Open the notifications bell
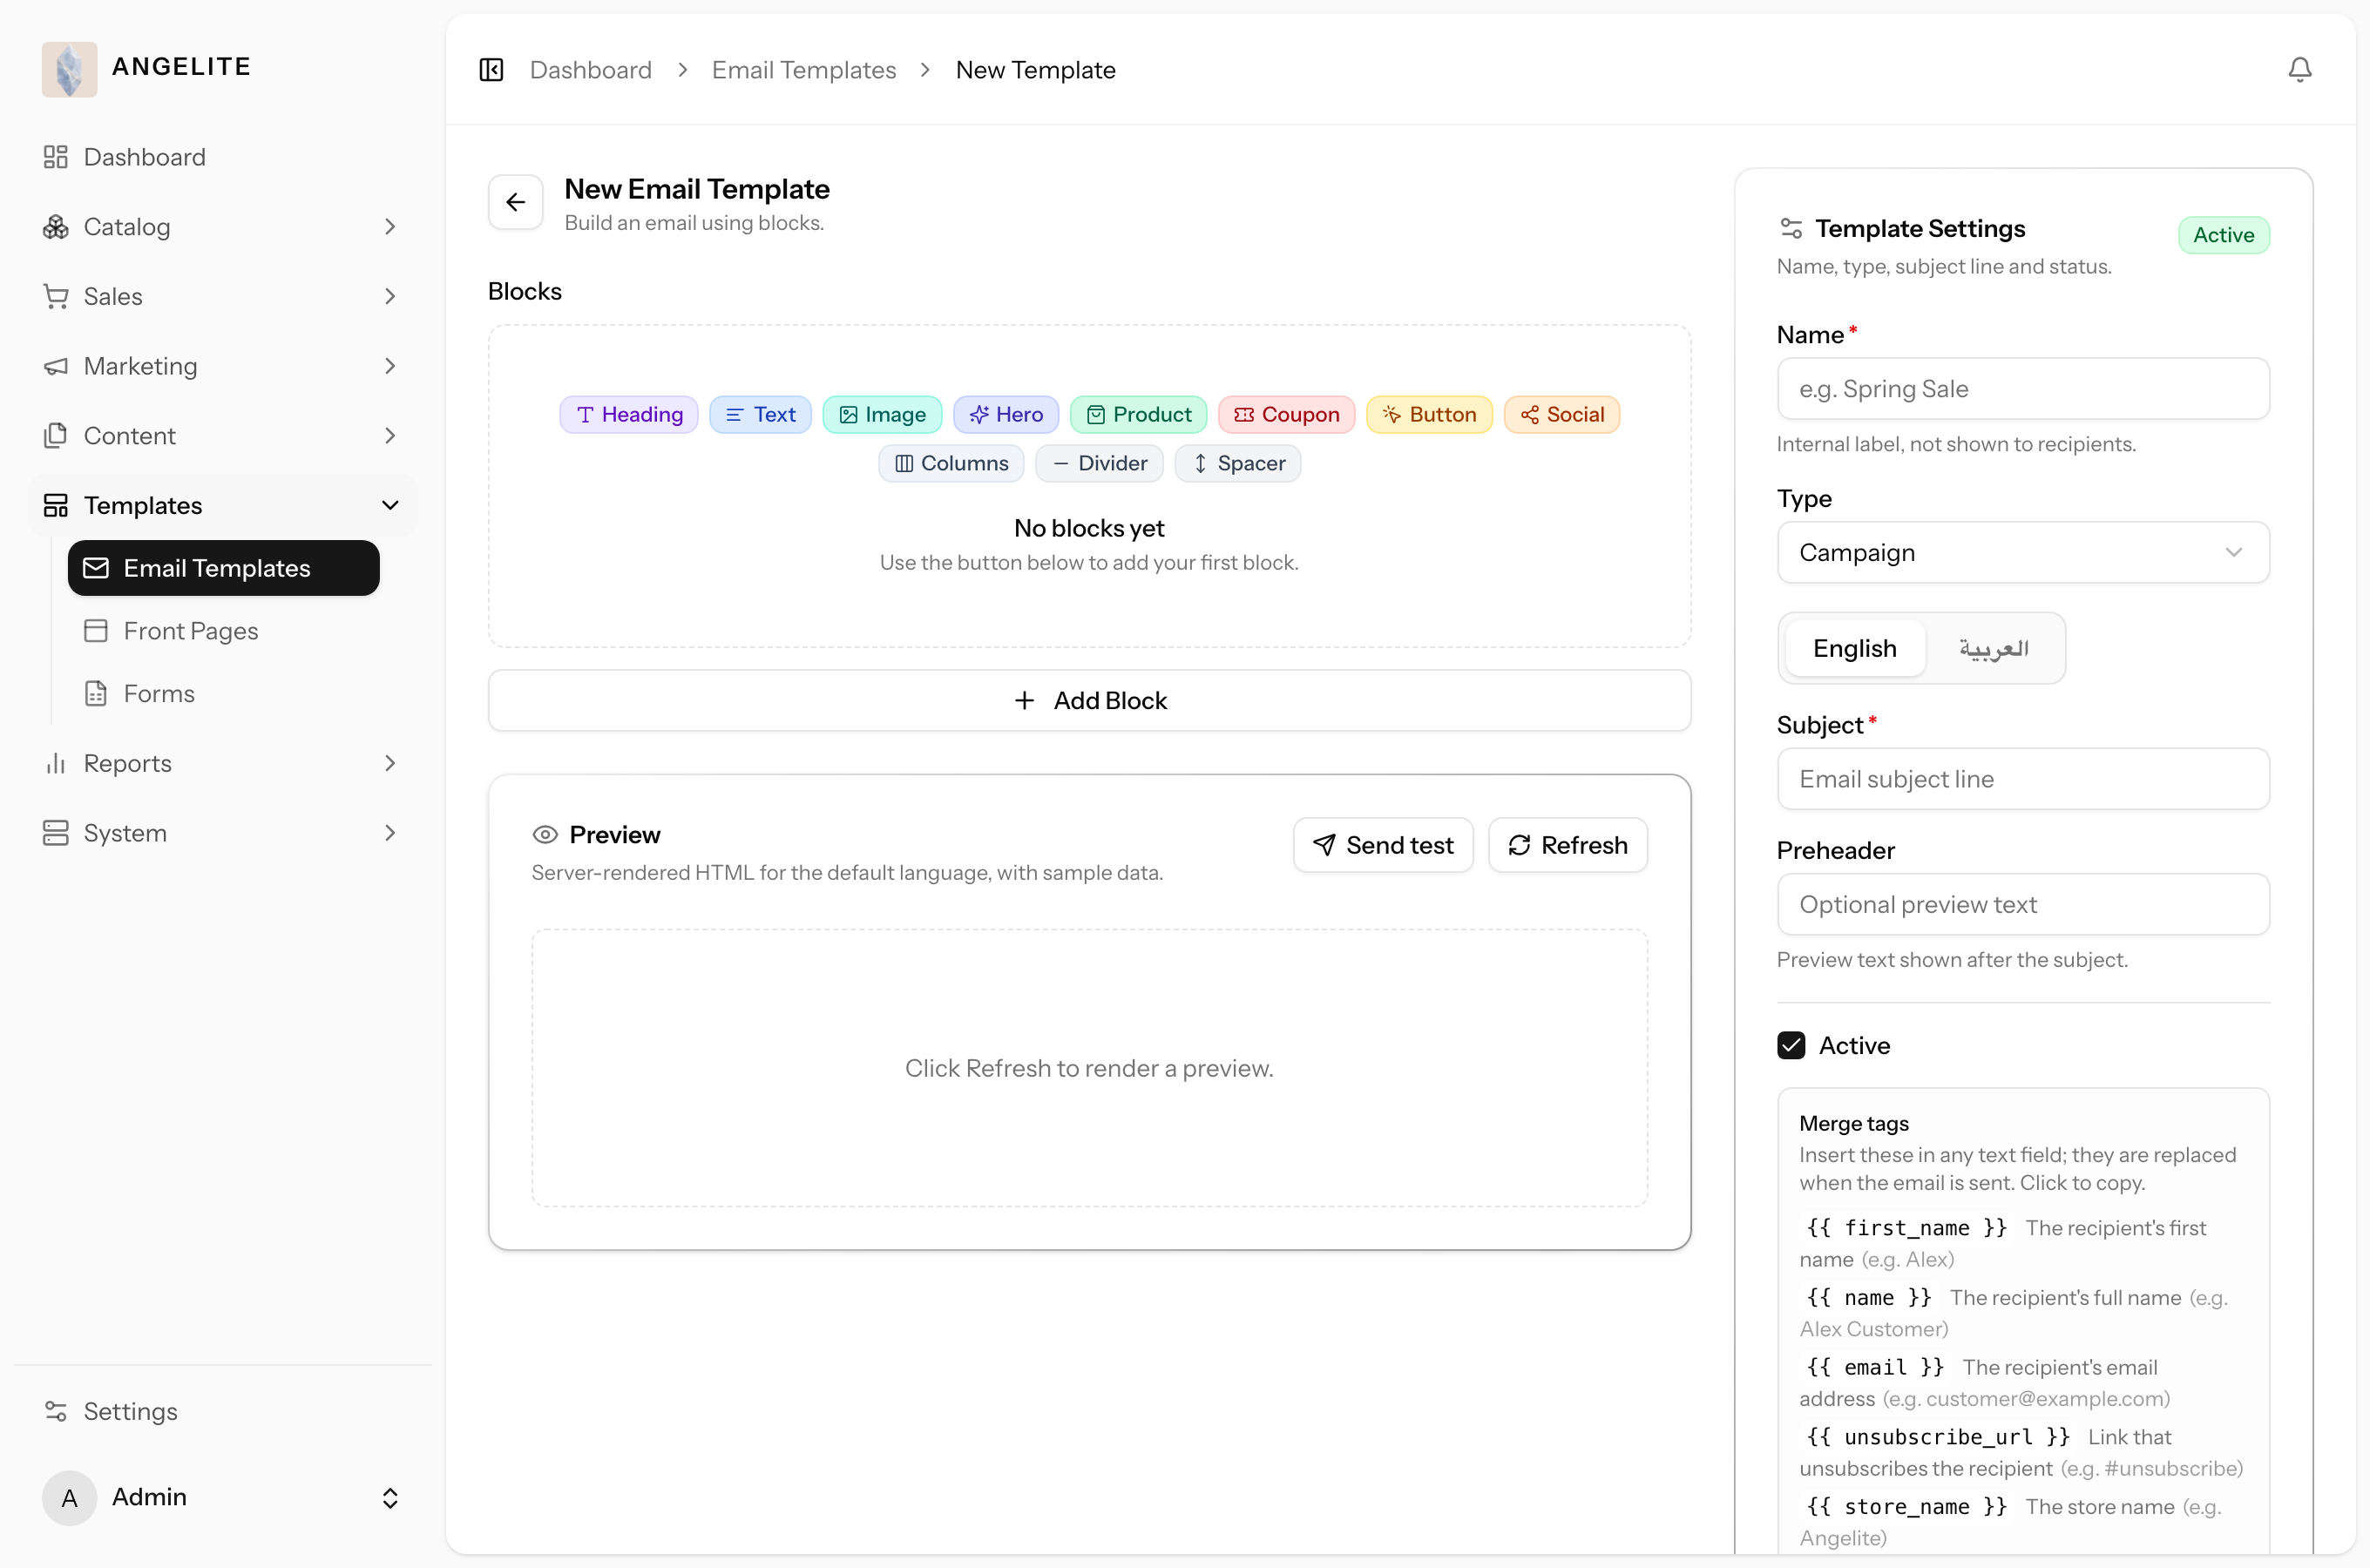Image resolution: width=2370 pixels, height=1568 pixels. point(2299,70)
